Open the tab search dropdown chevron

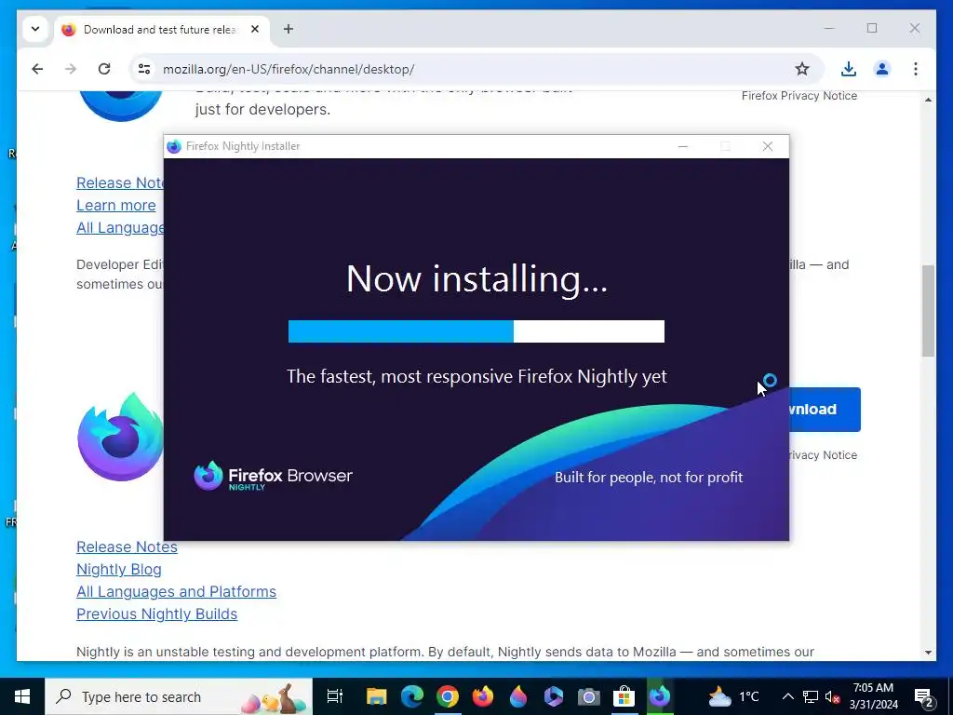(x=35, y=29)
